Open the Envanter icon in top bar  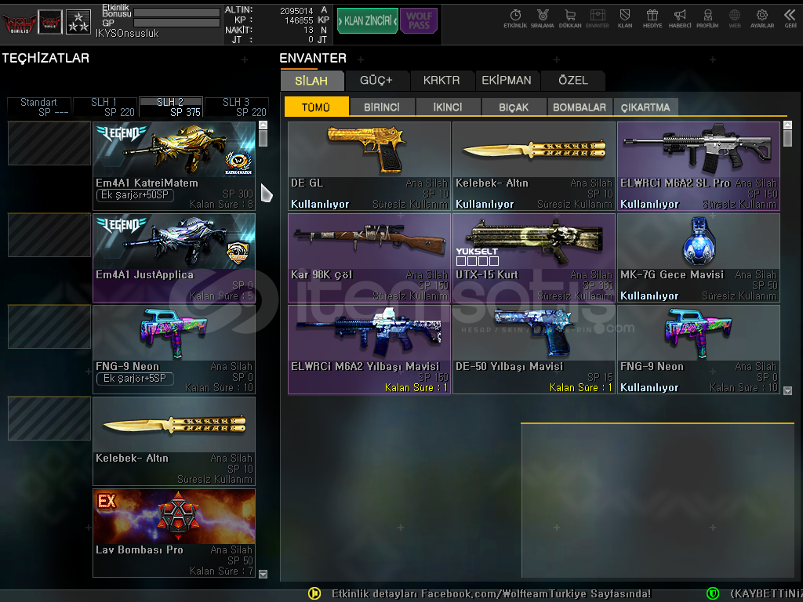coord(597,19)
